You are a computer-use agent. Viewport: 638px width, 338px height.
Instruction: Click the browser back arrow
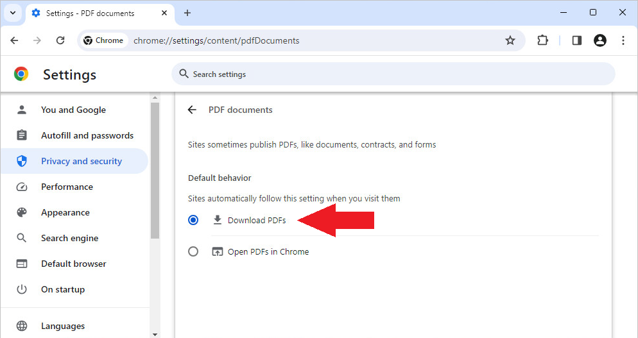(14, 40)
